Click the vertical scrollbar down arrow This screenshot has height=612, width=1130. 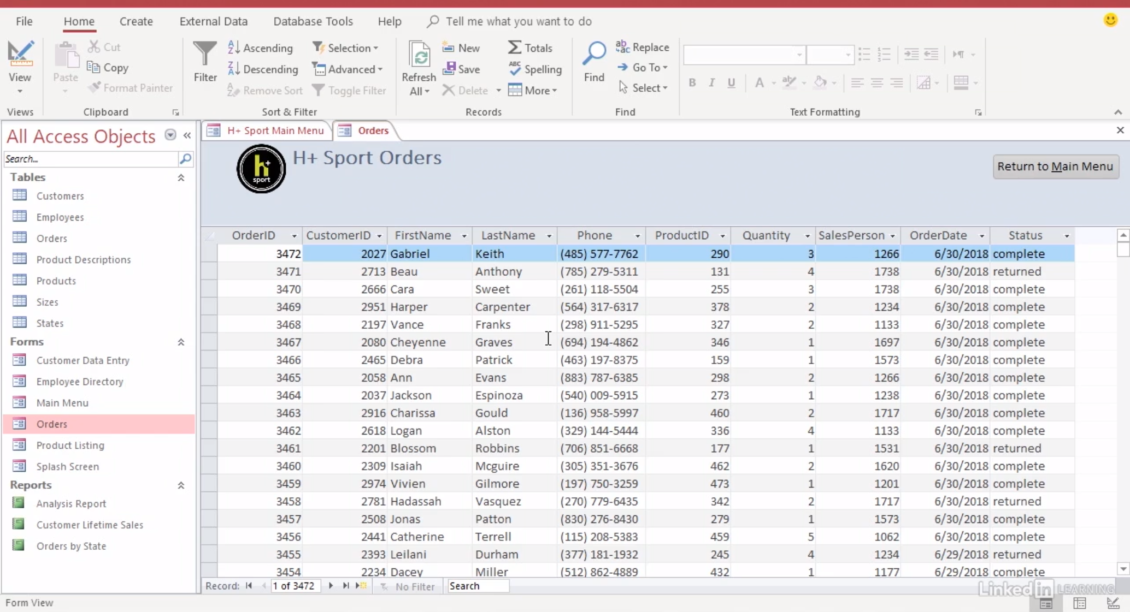coord(1123,569)
